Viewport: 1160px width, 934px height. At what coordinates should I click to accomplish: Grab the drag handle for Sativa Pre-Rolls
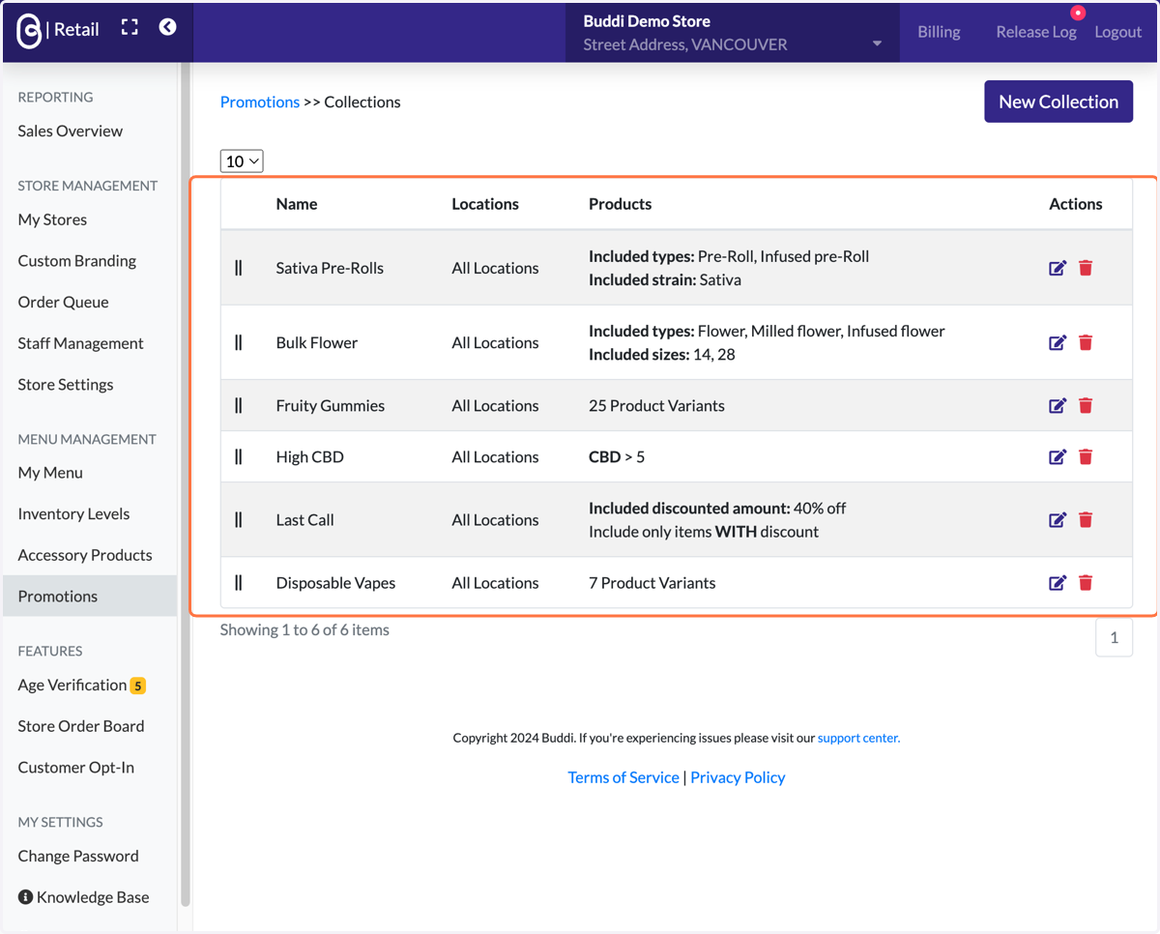[x=239, y=268]
